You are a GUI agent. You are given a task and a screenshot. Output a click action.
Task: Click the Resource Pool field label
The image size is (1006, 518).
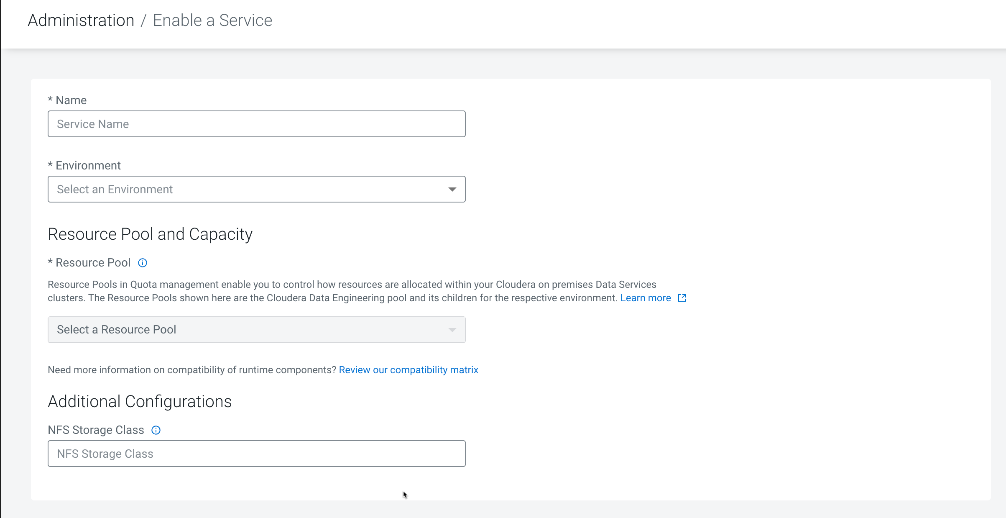point(93,263)
